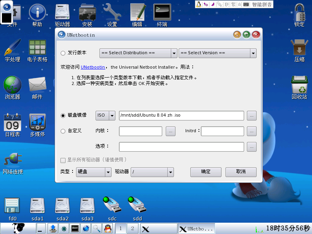
Task: Click the taskbar terminal console icon
Action: point(75,229)
